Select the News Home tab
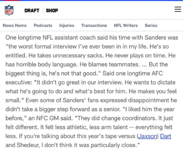This screenshot has width=183, height=153. tap(15, 25)
